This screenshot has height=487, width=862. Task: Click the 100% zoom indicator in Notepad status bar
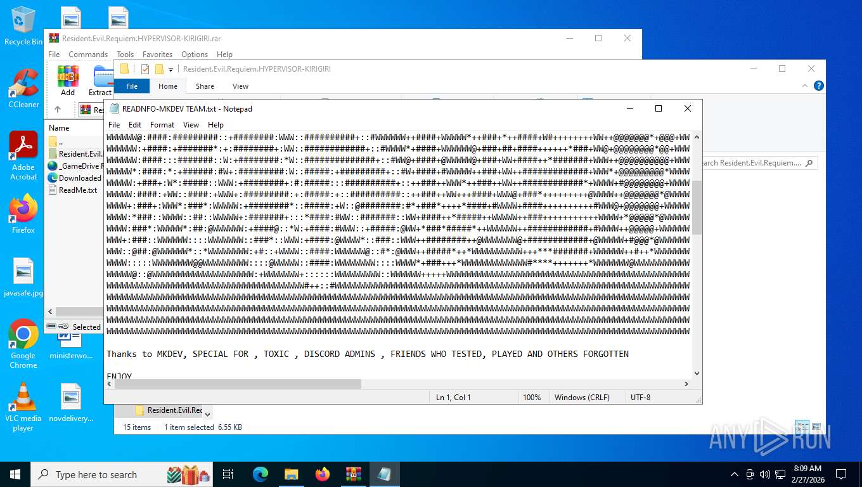[x=532, y=398]
